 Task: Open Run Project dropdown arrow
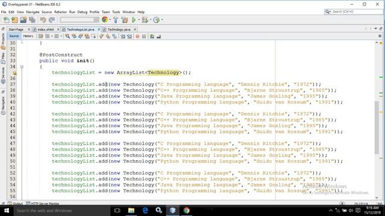[139, 20]
